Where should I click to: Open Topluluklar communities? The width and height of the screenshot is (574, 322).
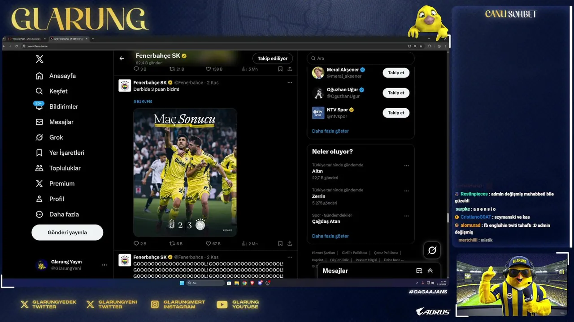coord(58,168)
